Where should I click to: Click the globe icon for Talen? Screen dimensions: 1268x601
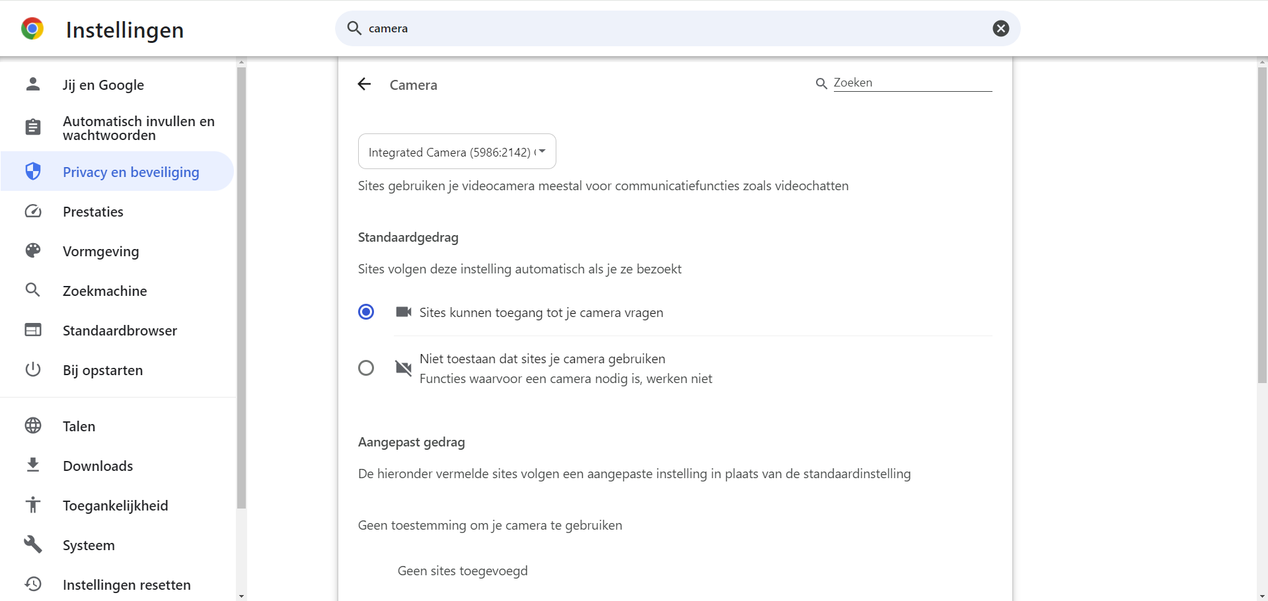pos(33,426)
